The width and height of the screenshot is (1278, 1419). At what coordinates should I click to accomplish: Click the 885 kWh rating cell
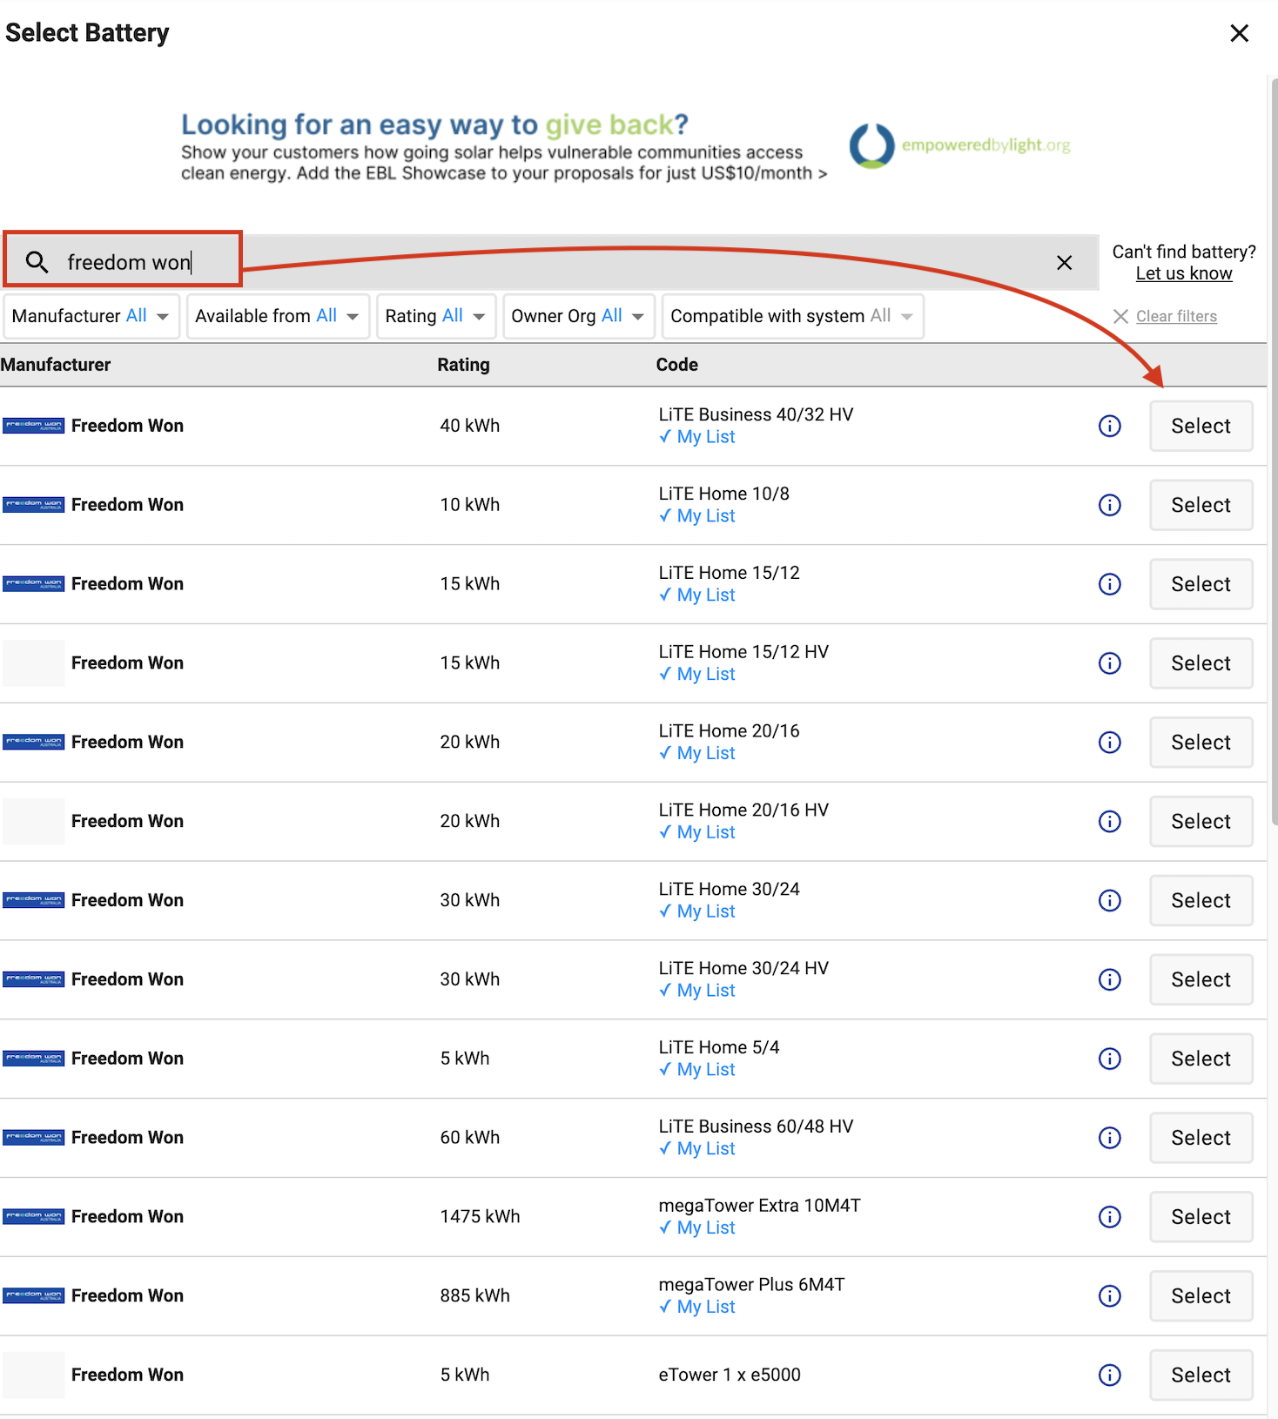click(x=474, y=1296)
